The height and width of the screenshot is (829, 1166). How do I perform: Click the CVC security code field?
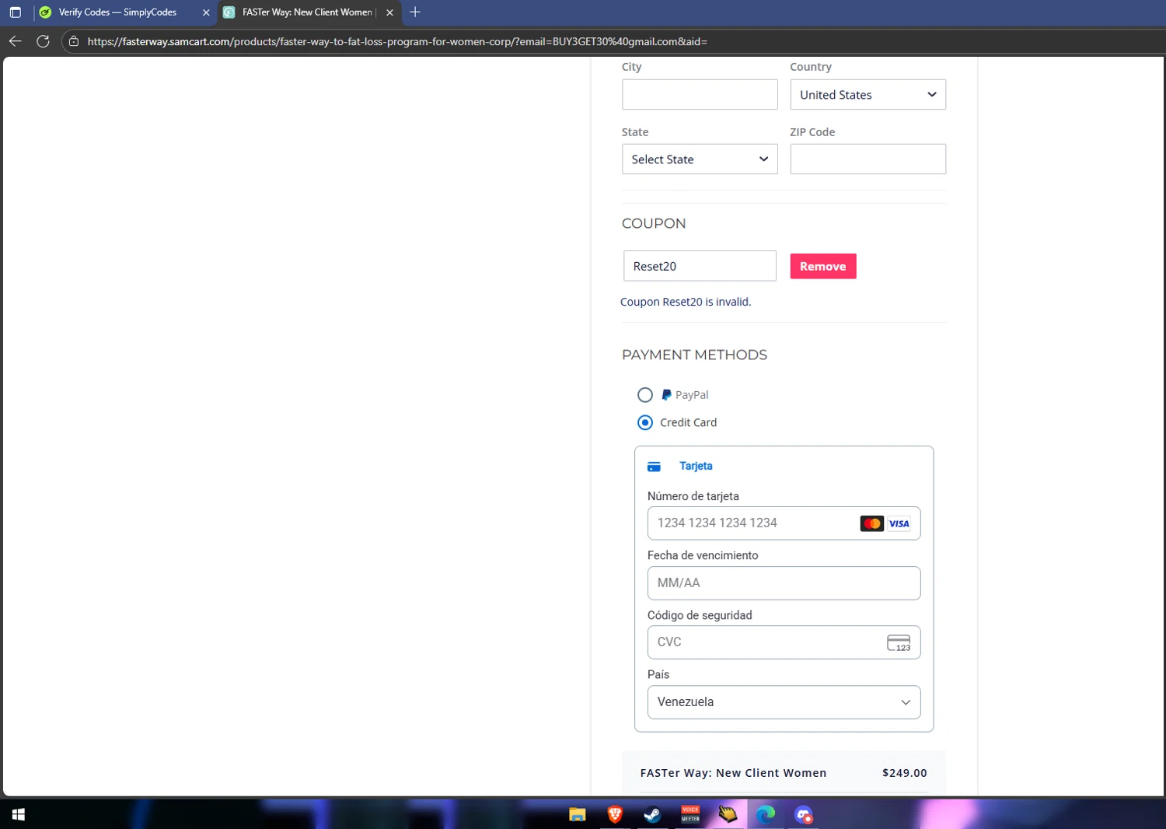(x=784, y=642)
